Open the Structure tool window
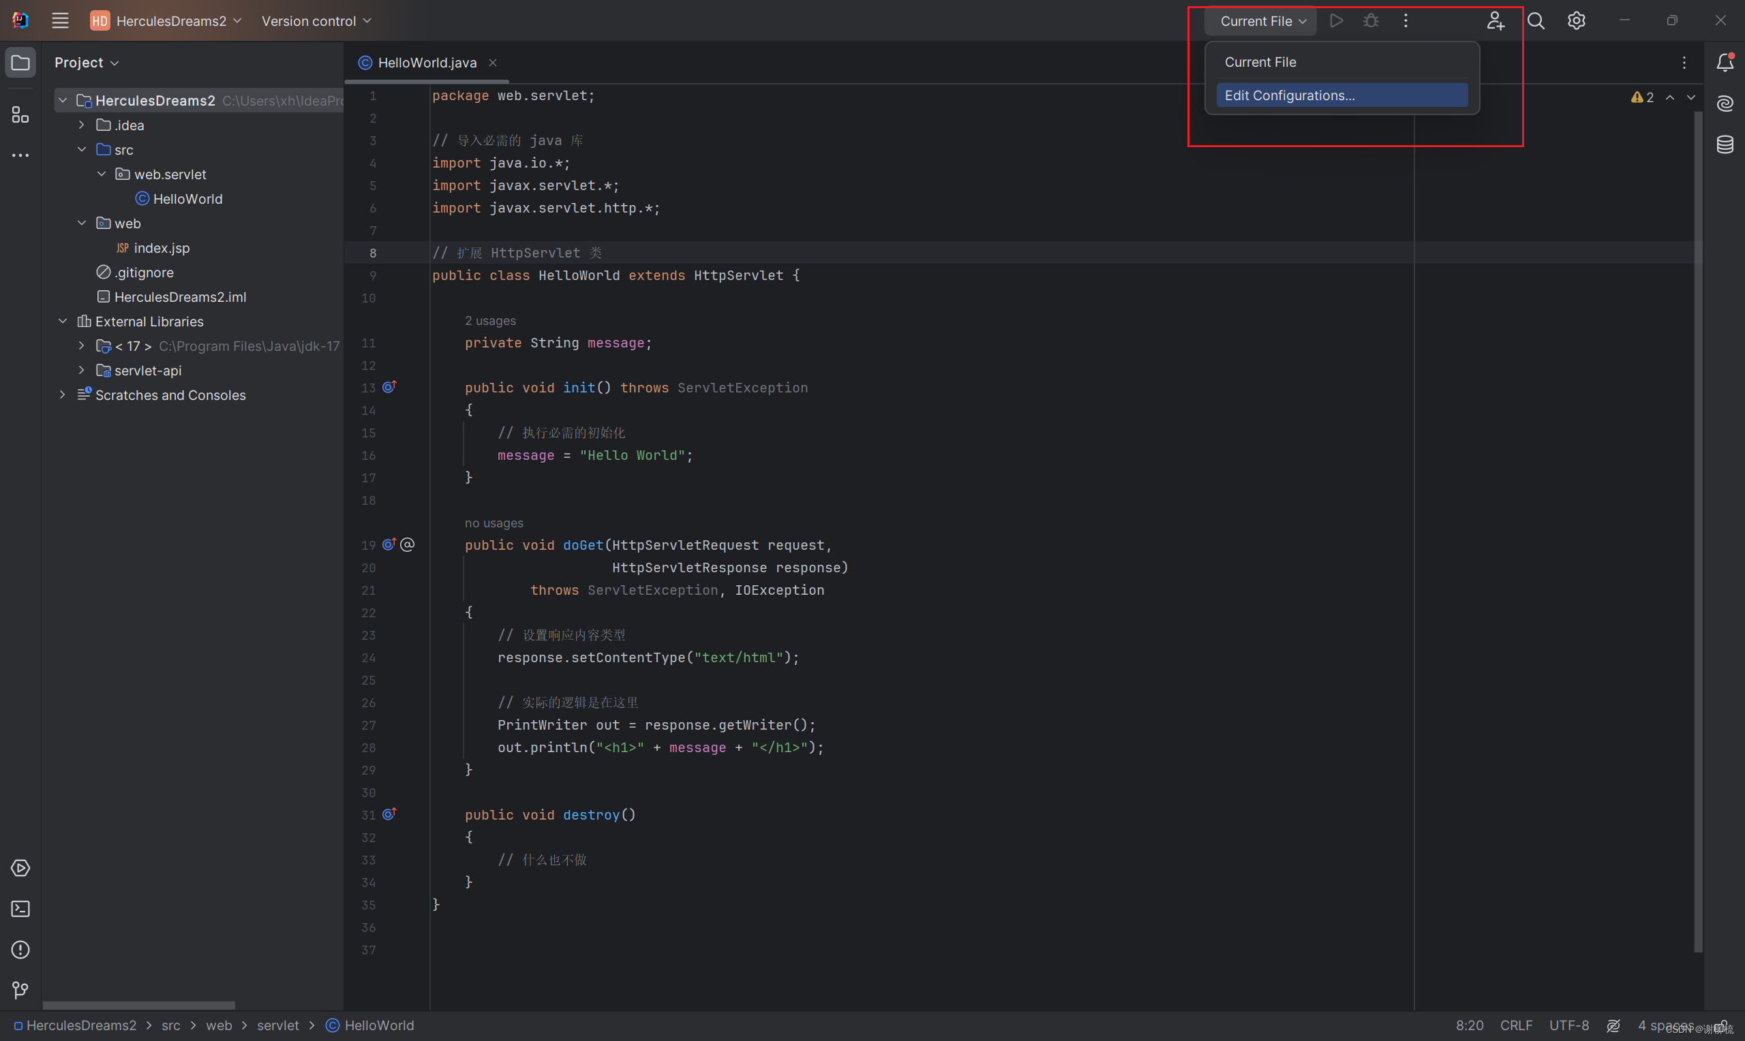Screen dimensions: 1745x1041 (x=19, y=115)
